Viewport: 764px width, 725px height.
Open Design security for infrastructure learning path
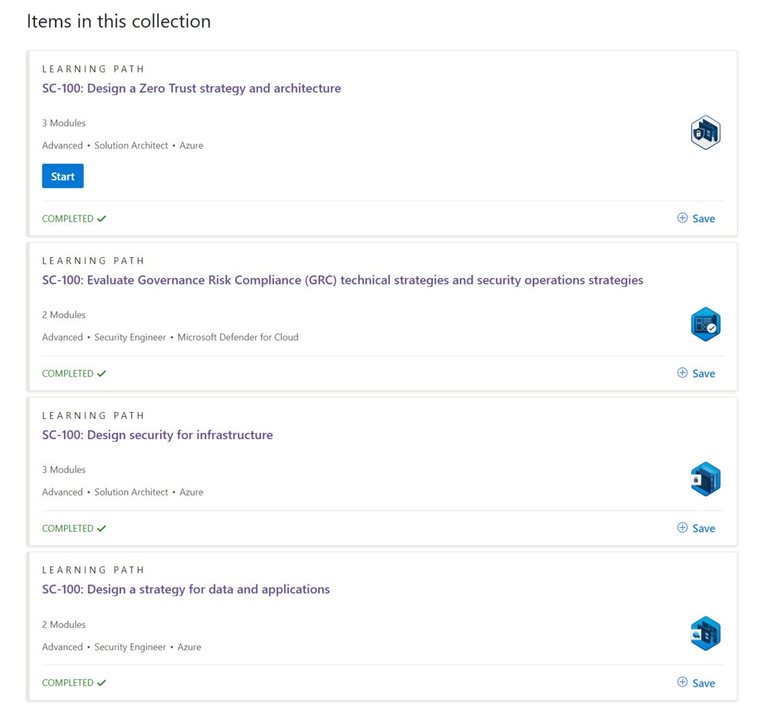click(x=157, y=435)
